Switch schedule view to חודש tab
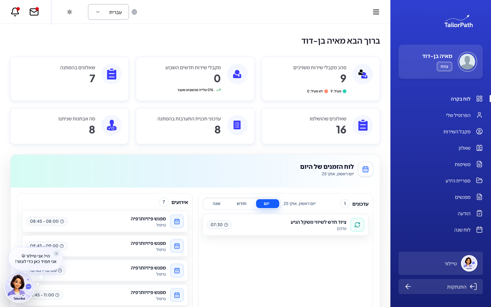The image size is (491, 307). [242, 204]
